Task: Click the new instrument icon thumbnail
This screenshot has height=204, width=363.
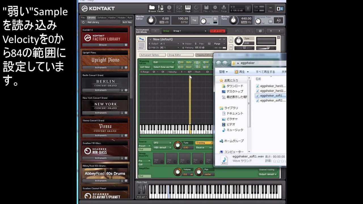Action: click(142, 46)
